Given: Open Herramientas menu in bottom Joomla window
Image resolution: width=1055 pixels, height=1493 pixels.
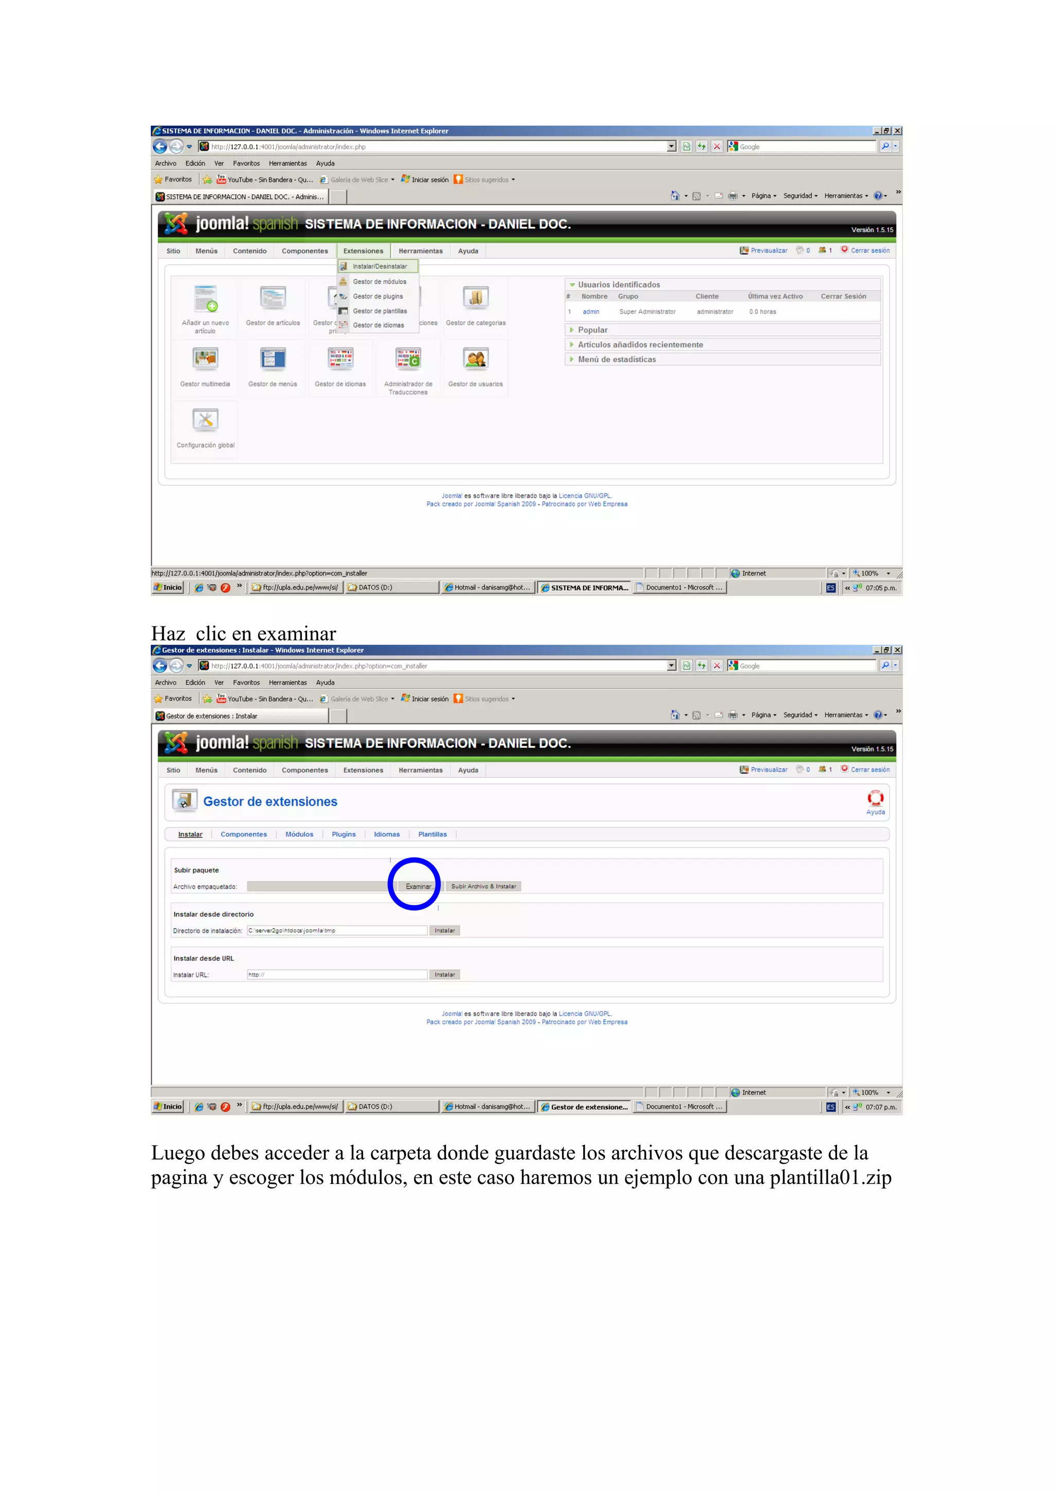Looking at the screenshot, I should click(420, 770).
